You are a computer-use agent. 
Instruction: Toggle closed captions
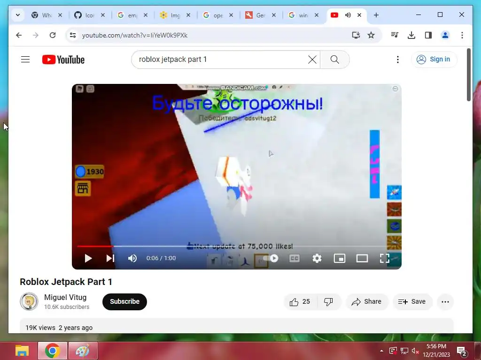pyautogui.click(x=295, y=258)
